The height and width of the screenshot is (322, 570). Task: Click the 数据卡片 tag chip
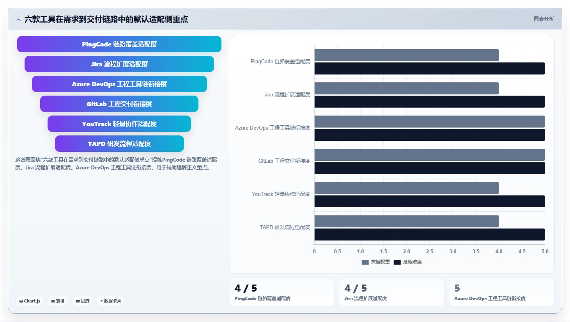(111, 301)
